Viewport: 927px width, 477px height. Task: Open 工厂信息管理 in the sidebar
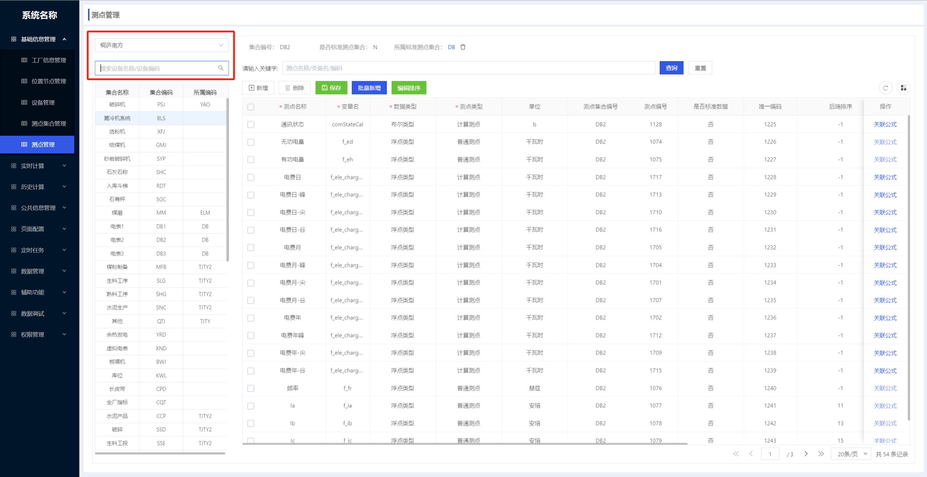coord(37,60)
